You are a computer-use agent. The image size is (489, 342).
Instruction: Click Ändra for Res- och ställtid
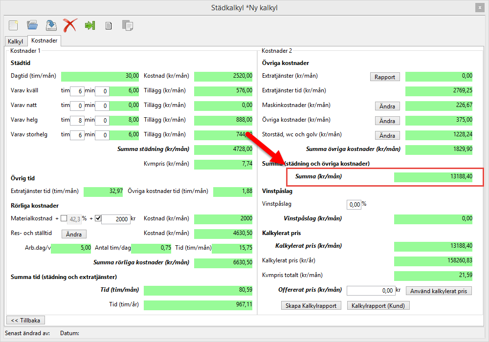click(74, 234)
